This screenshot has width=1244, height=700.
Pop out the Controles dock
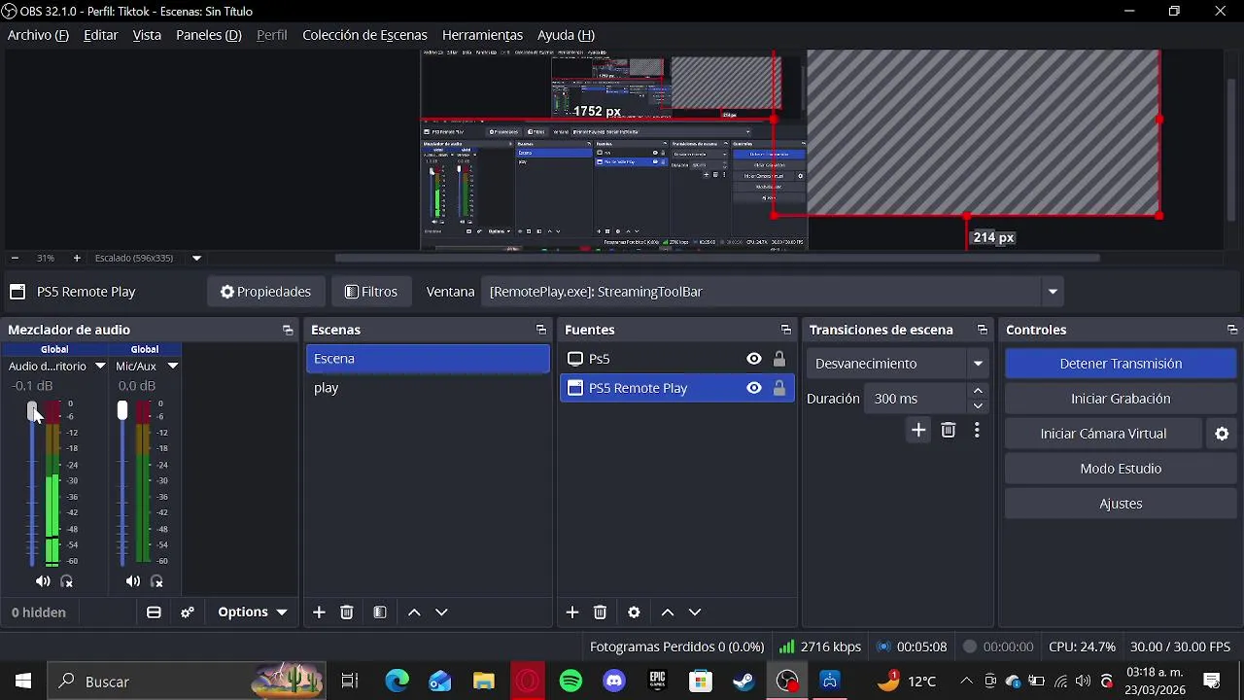point(1232,331)
